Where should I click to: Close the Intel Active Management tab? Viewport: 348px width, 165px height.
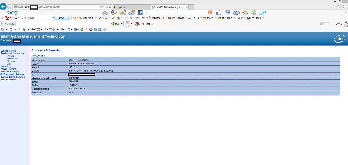click(186, 7)
